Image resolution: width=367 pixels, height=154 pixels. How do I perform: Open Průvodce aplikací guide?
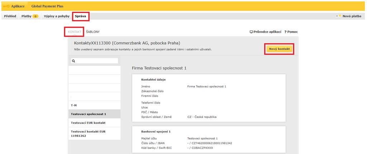(267, 32)
